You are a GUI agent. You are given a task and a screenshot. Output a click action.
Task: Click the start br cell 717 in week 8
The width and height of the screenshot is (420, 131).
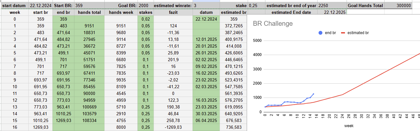pos(41,73)
